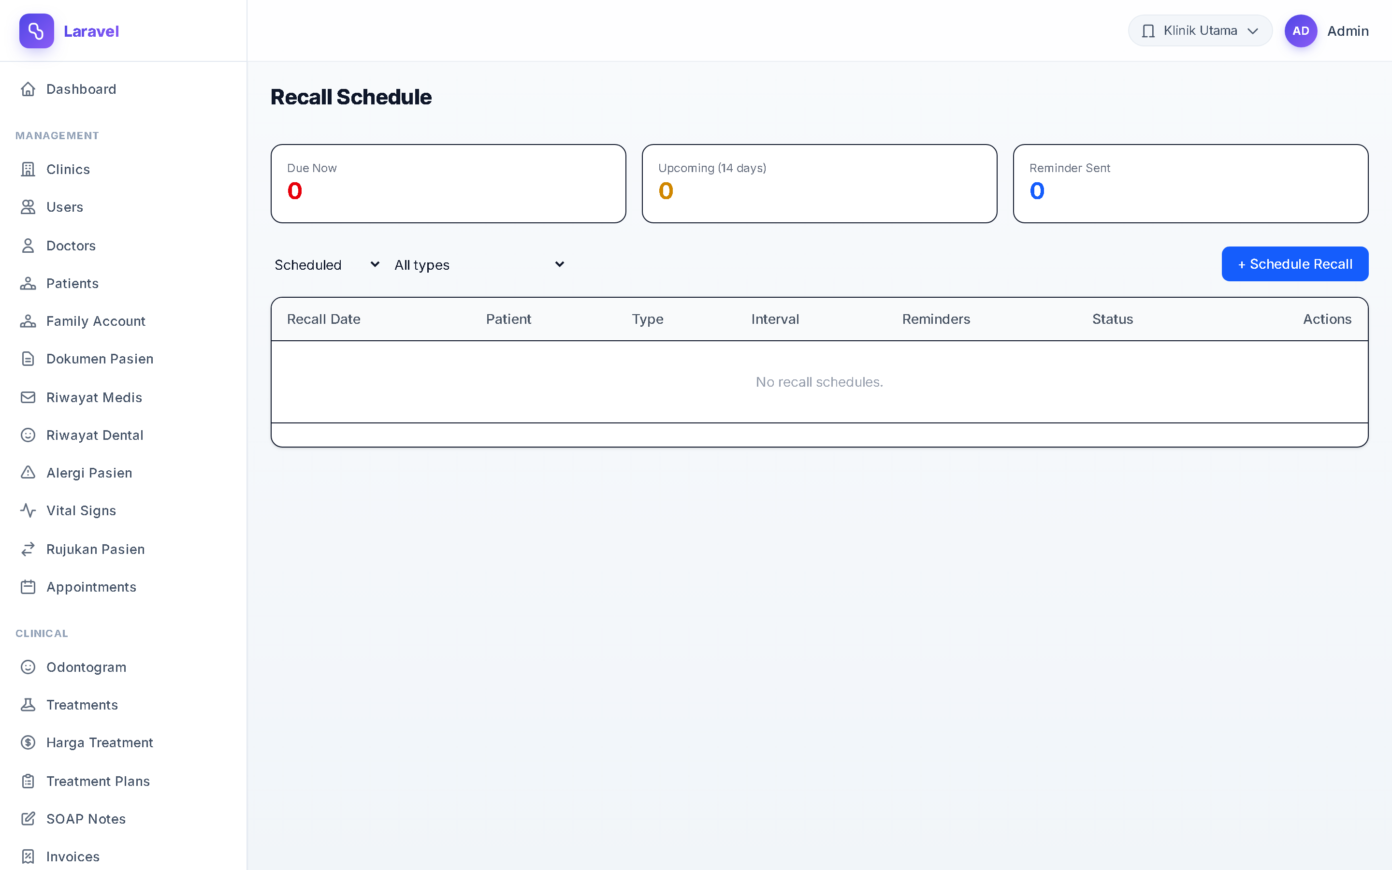The image size is (1392, 870).
Task: Open Riwayat Dental menu item
Action: pos(123,435)
